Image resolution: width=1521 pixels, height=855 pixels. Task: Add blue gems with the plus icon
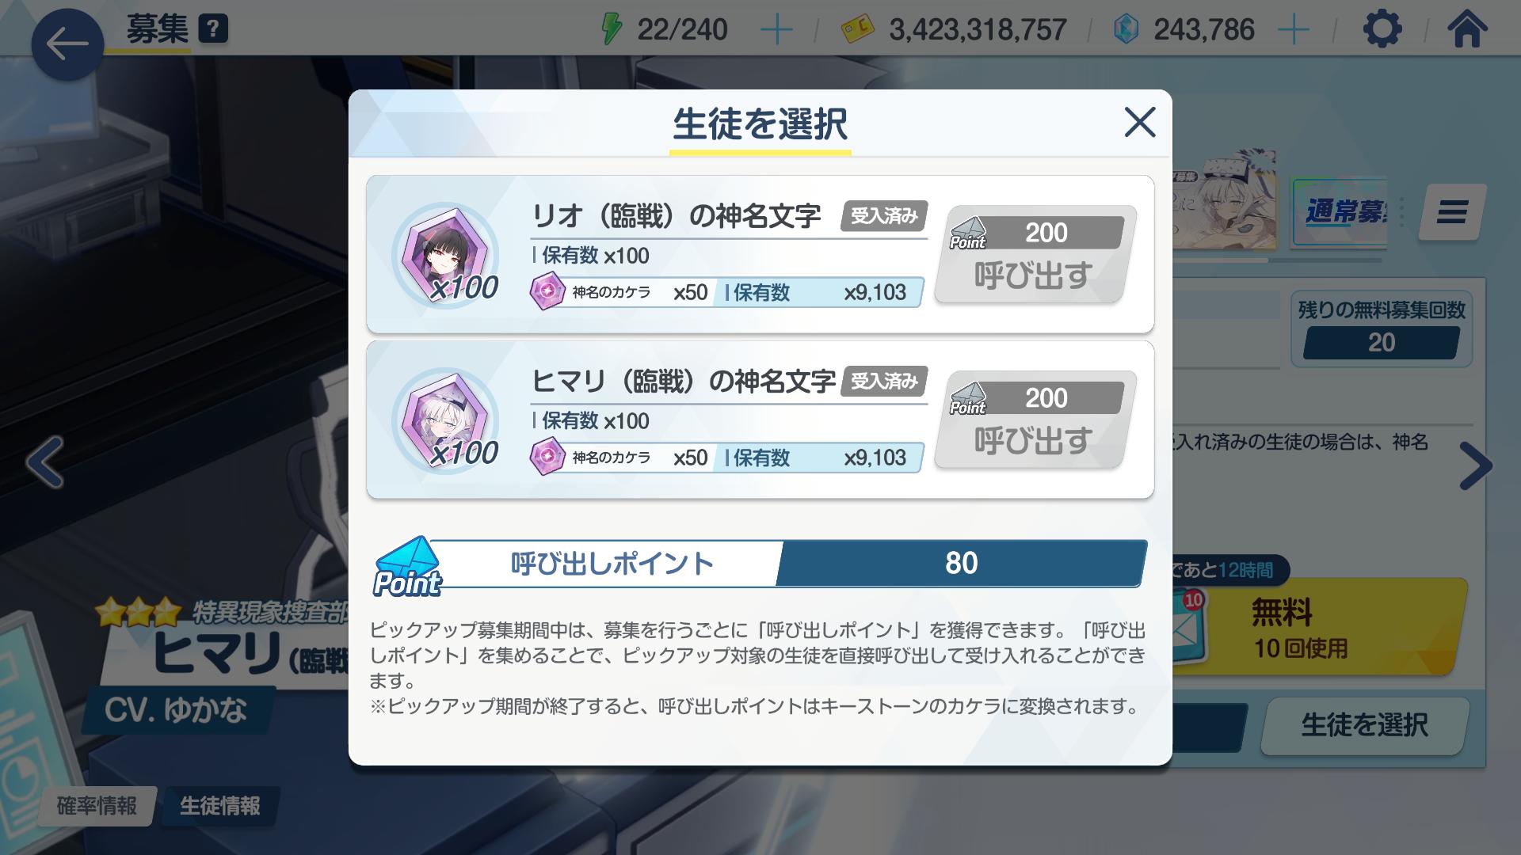[x=1293, y=30]
